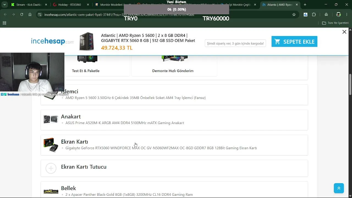Open the browser extensions puzzle icon

(314, 15)
